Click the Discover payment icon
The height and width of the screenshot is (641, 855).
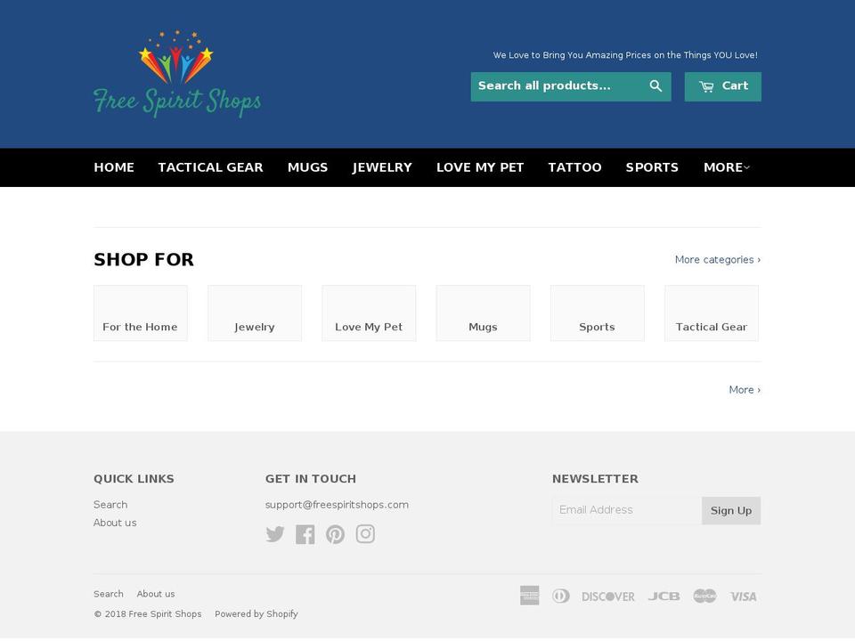coord(608,596)
